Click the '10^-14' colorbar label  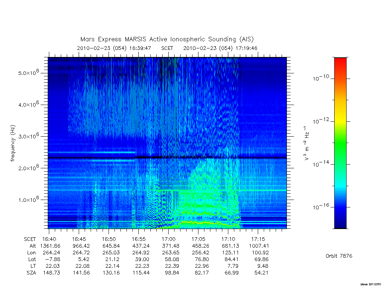[320, 164]
